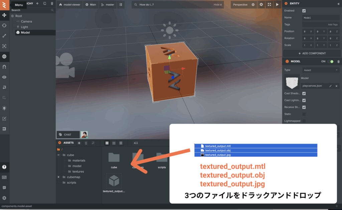Launch the scene with play button
342x210 pixels.
coord(277,5)
